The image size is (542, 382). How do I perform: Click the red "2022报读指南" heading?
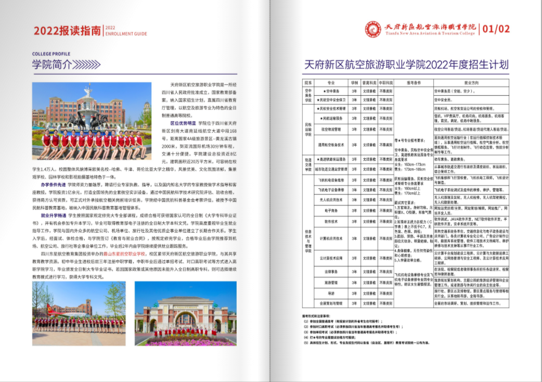pyautogui.click(x=68, y=31)
